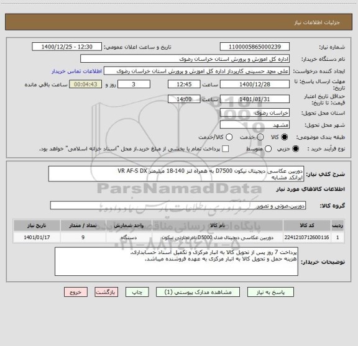This screenshot has height=346, width=358.
Task: Click the price validity date 1401/01/31
Action: (x=255, y=99)
